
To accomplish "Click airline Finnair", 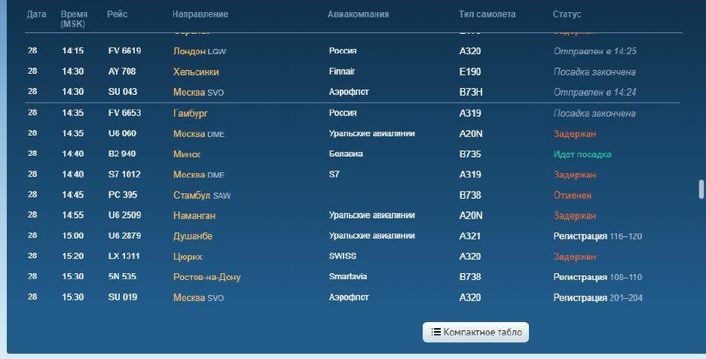I will (x=342, y=71).
